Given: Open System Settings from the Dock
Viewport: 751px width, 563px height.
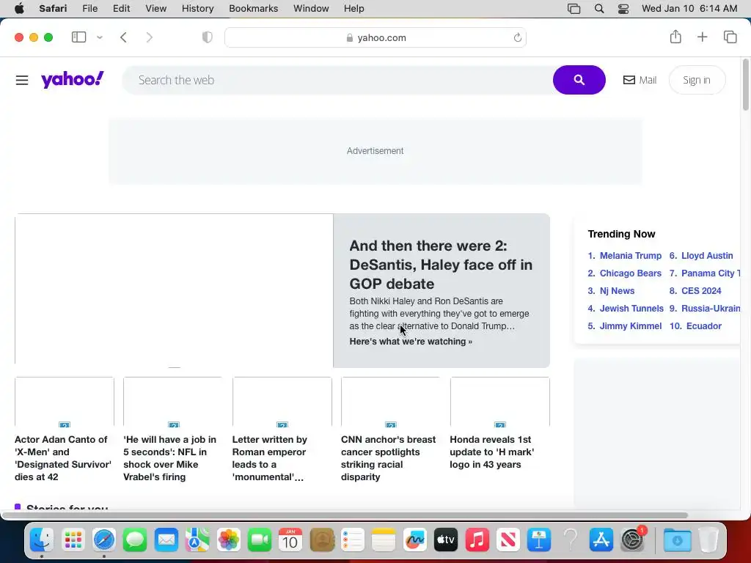Looking at the screenshot, I should coord(632,540).
